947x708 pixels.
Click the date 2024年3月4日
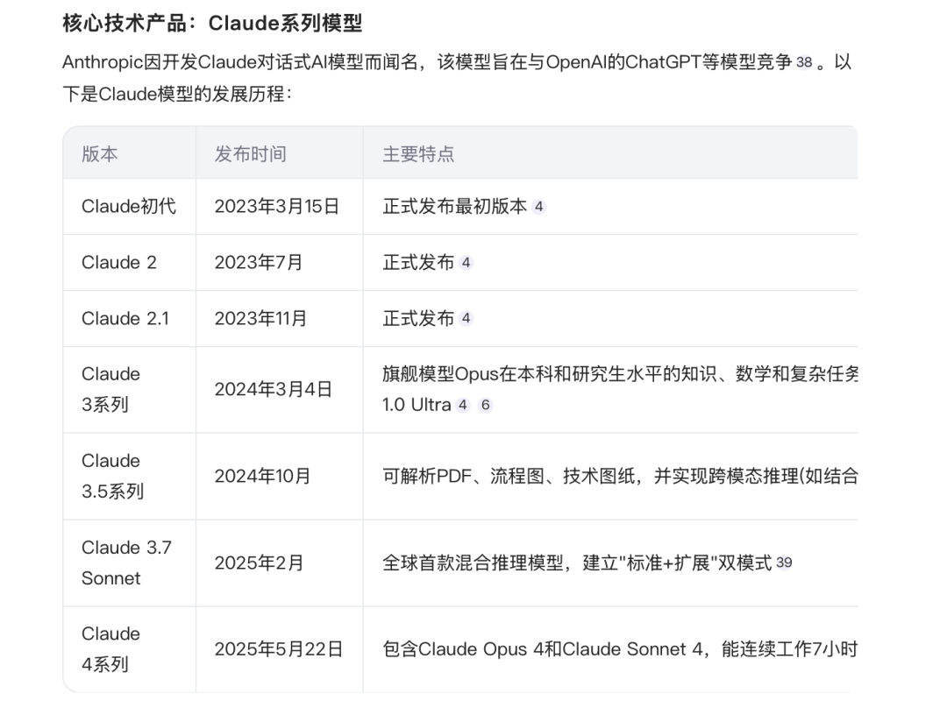[274, 389]
